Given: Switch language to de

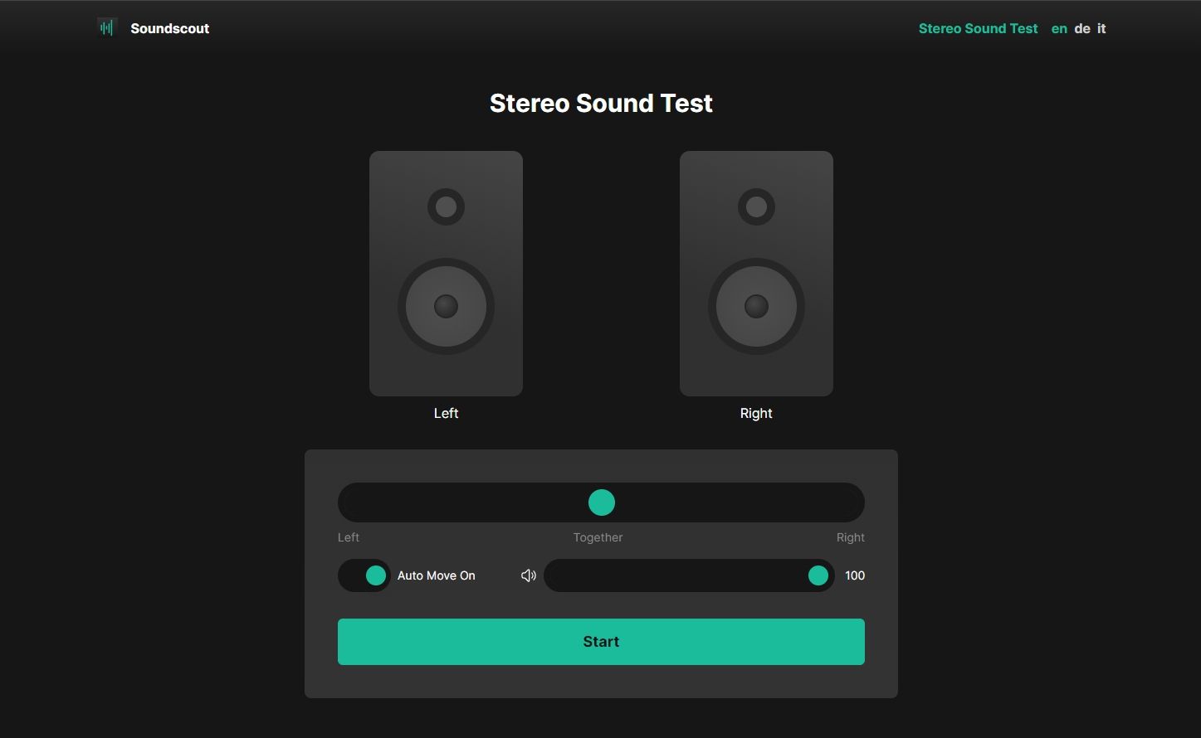Looking at the screenshot, I should (x=1081, y=28).
